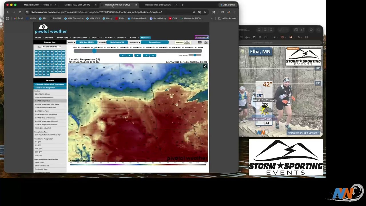
Task: Open the Observations menu
Action: pyautogui.click(x=80, y=38)
